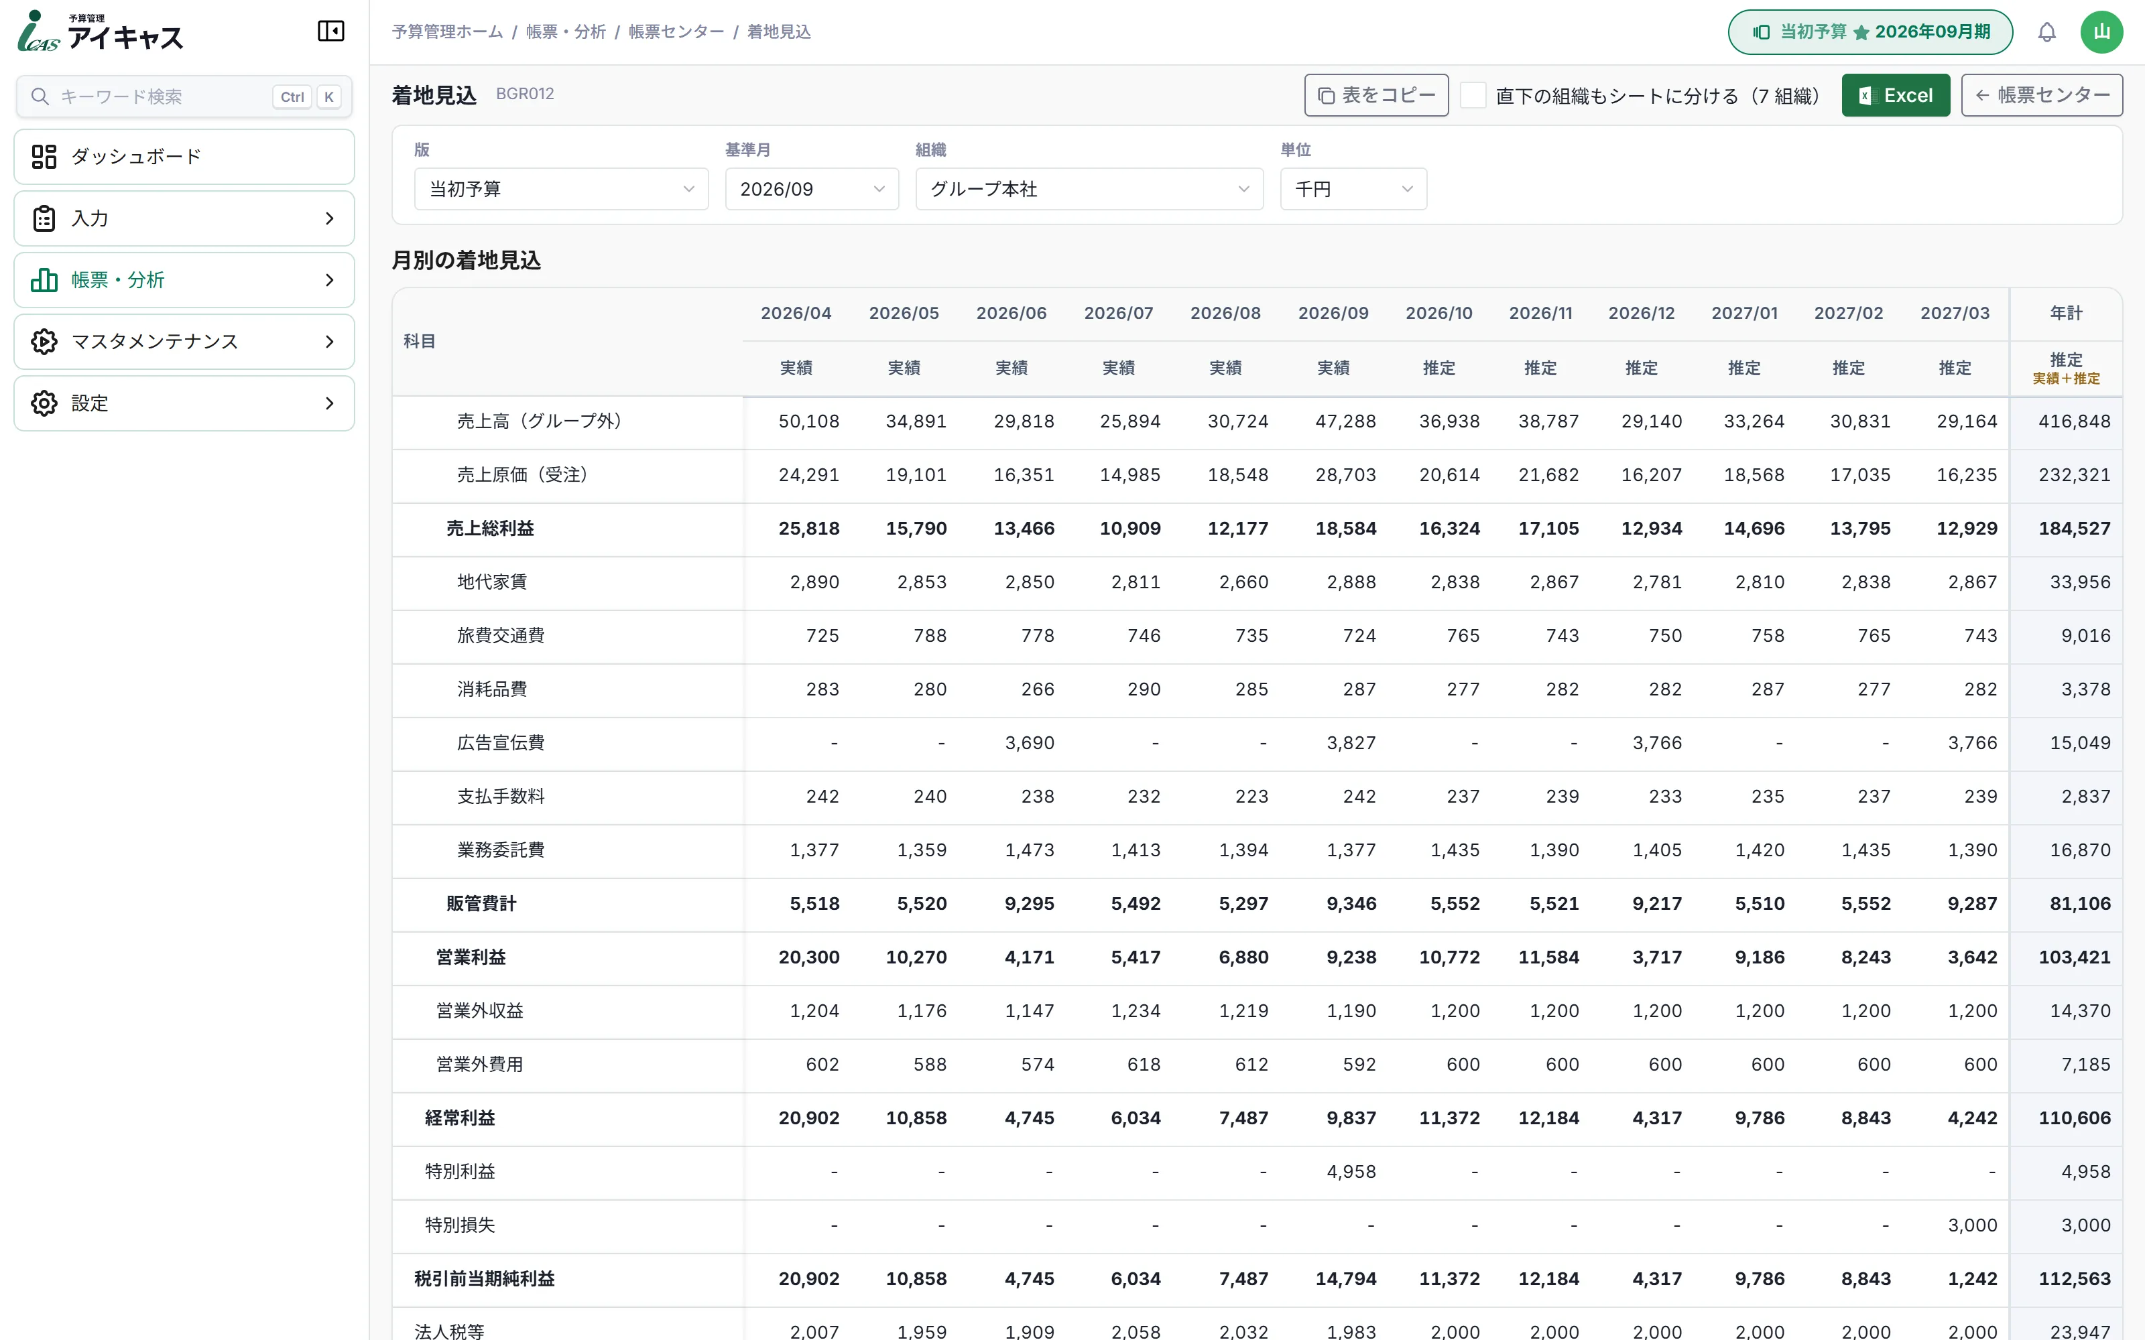
Task: Enable 直下の組織もシートに分ける checkbox
Action: click(x=1473, y=95)
